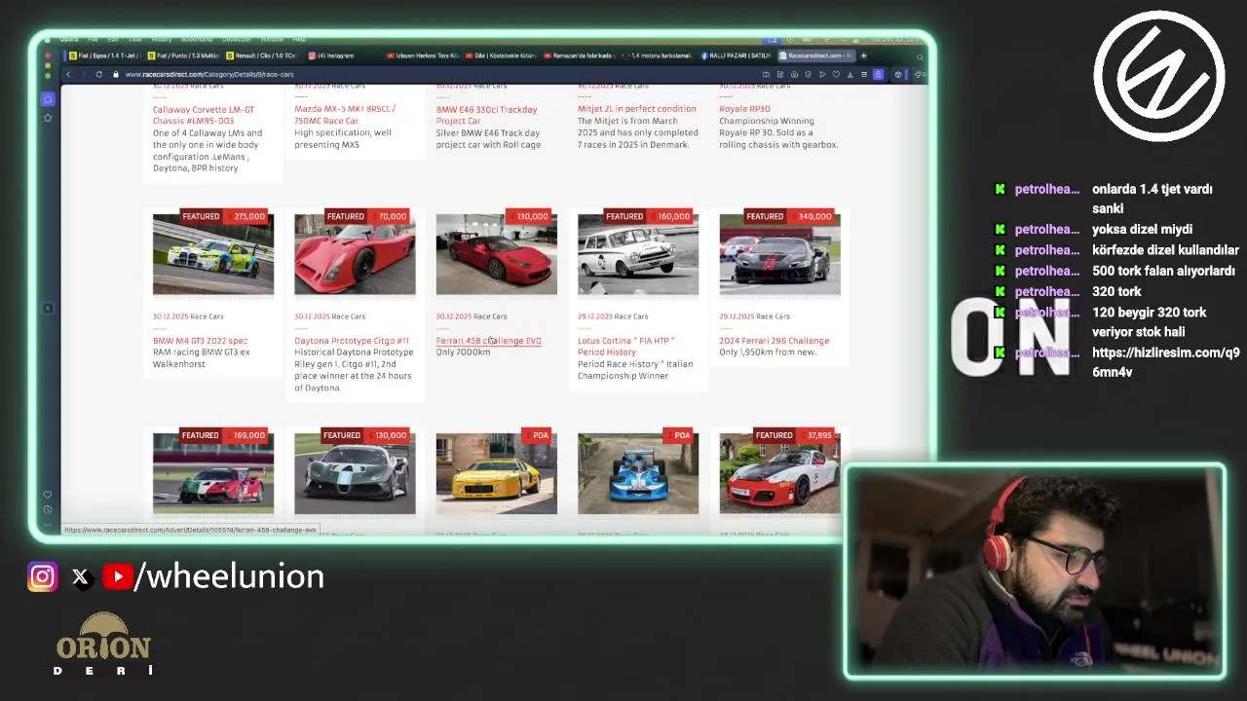The image size is (1247, 701).
Task: Switch to Renault / Clio 1.0 TCe tab
Action: click(261, 55)
